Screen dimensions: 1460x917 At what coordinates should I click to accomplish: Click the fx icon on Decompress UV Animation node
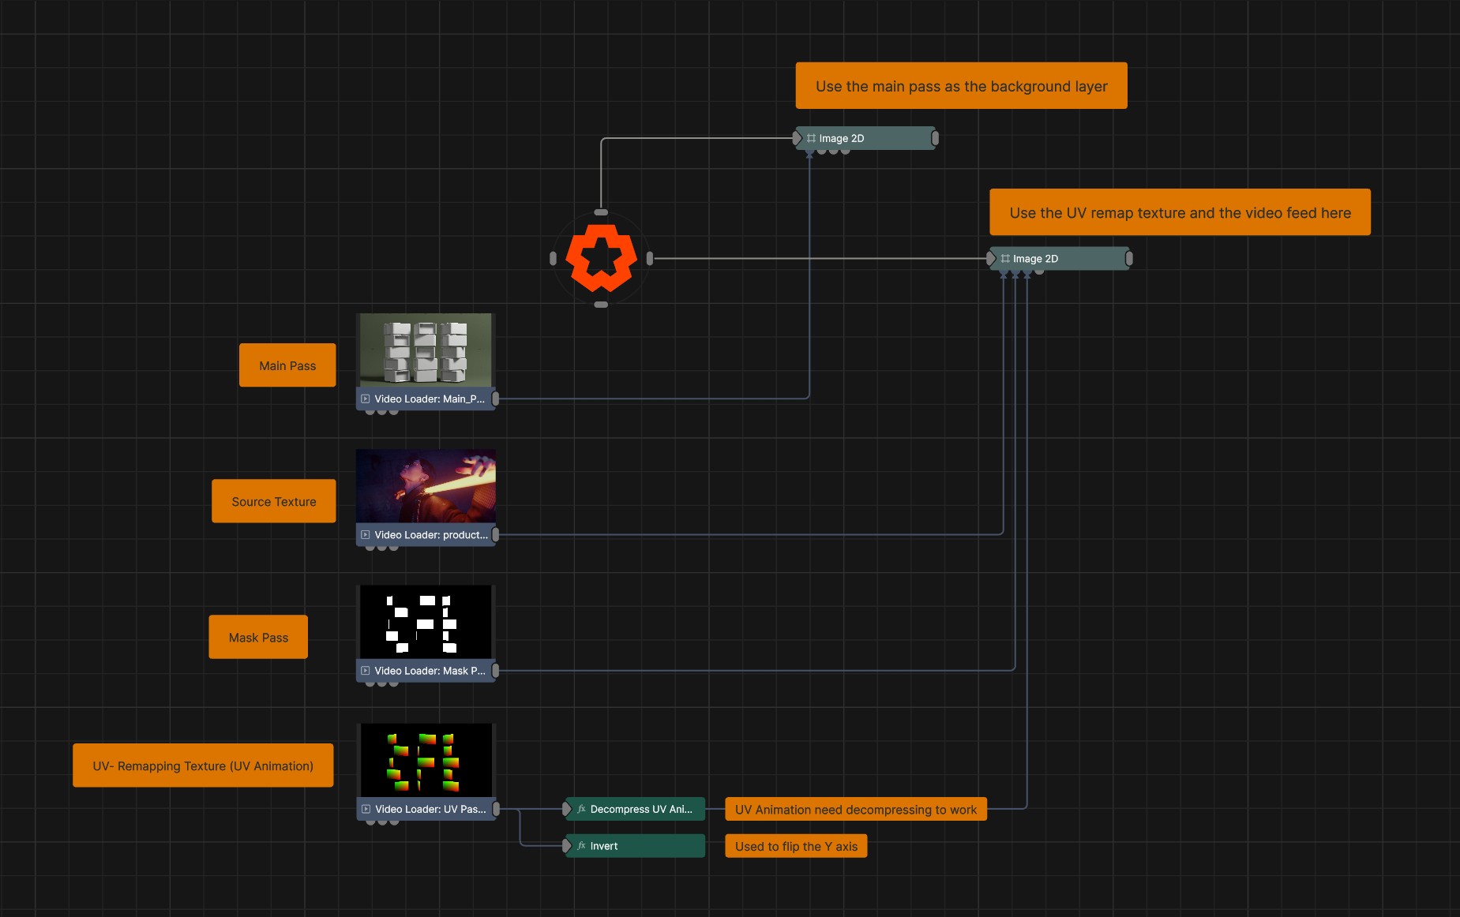[x=581, y=809]
